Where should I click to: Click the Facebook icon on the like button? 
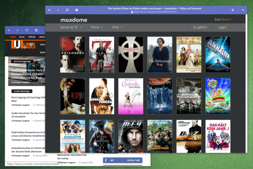[106, 161]
